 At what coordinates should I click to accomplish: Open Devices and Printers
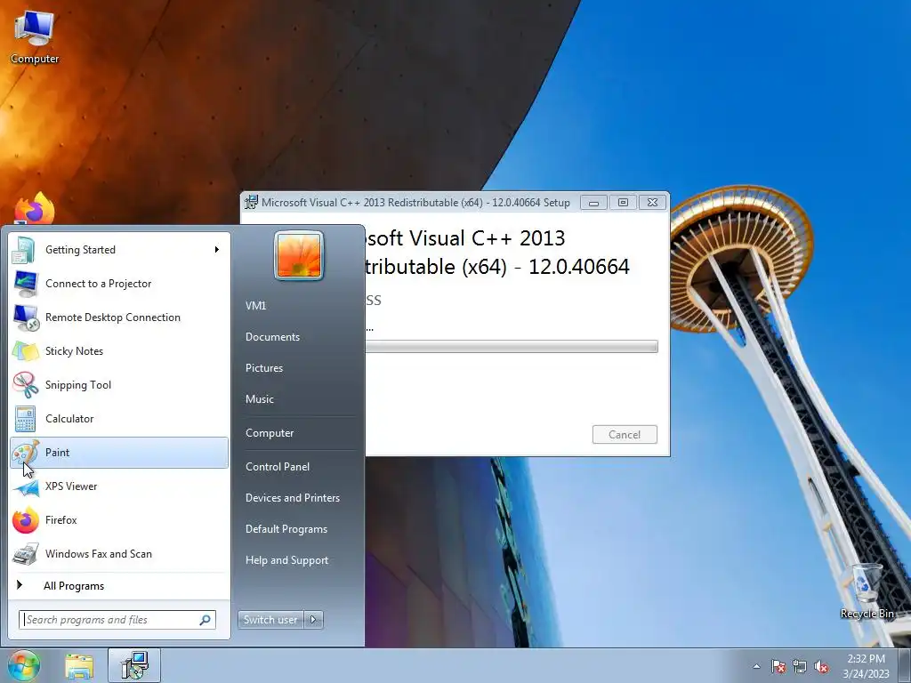point(292,498)
